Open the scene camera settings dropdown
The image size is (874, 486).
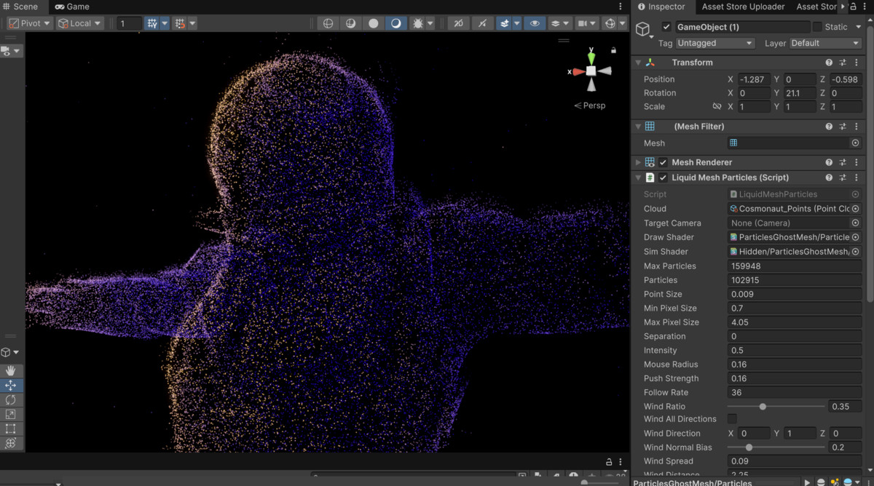[x=587, y=23]
